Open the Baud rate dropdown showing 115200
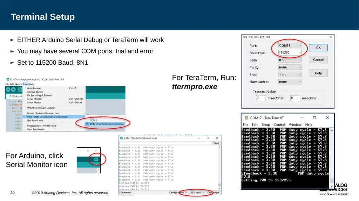359x201 pixels. click(290, 52)
